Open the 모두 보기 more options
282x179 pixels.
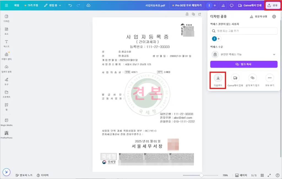[x=269, y=78]
